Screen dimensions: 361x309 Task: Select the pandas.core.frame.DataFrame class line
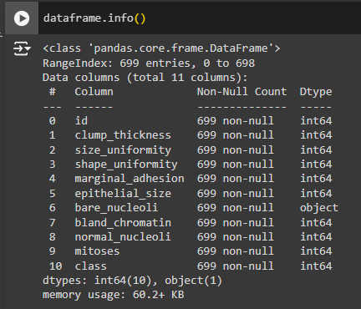[161, 48]
